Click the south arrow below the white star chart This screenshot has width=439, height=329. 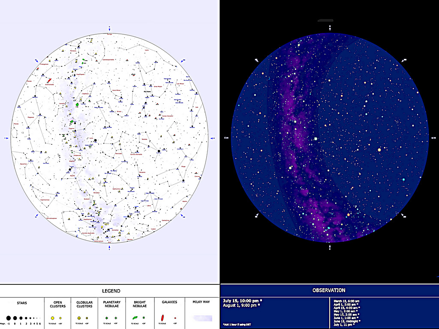[109, 248]
